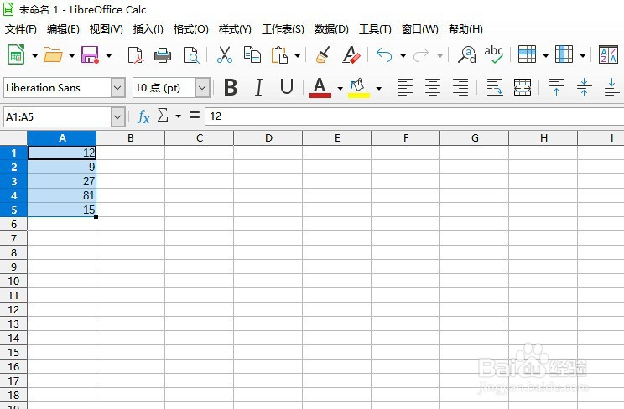Run the spelling check

coord(493,55)
